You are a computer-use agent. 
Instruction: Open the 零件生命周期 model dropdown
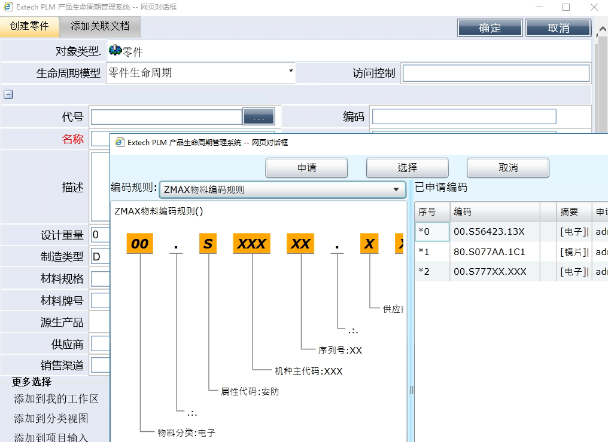point(200,73)
